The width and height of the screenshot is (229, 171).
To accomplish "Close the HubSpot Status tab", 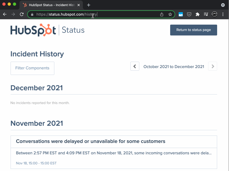I will point(79,5).
